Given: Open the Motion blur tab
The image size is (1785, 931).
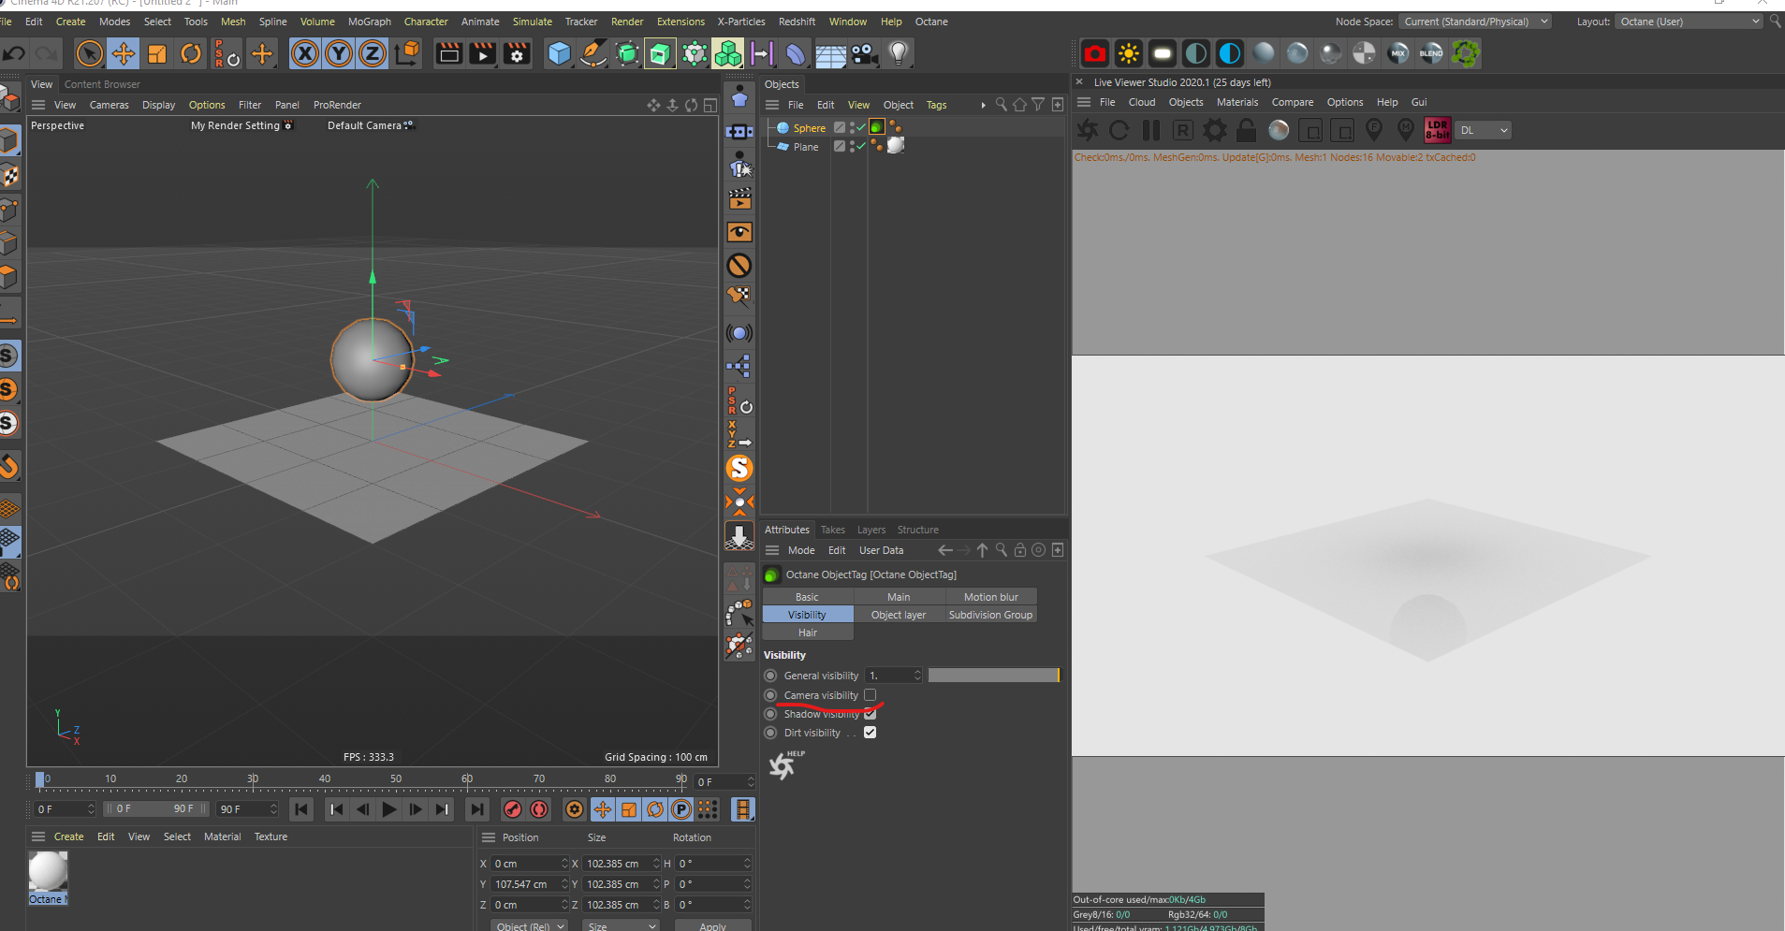Looking at the screenshot, I should click(x=991, y=597).
